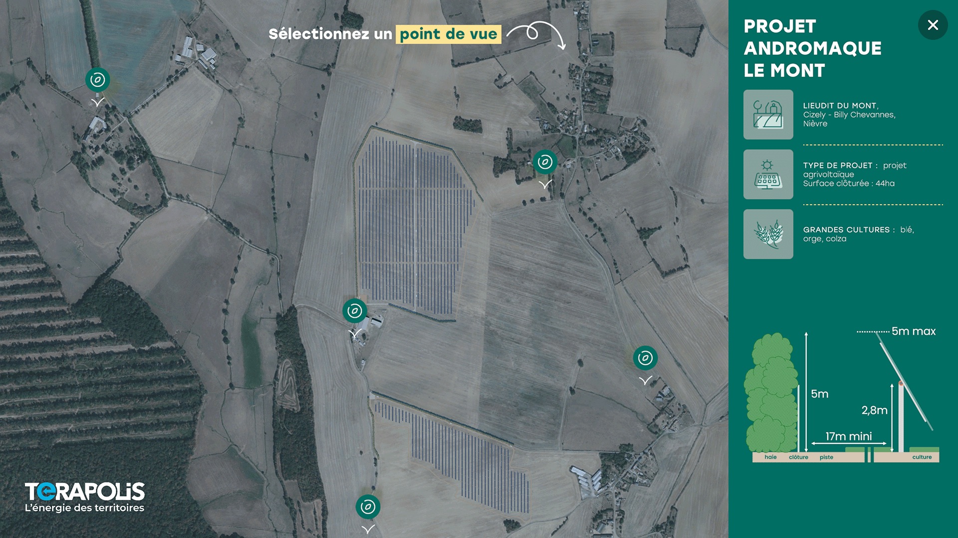958x538 pixels.
Task: Click the hedge tree in the diagram
Action: (x=771, y=394)
